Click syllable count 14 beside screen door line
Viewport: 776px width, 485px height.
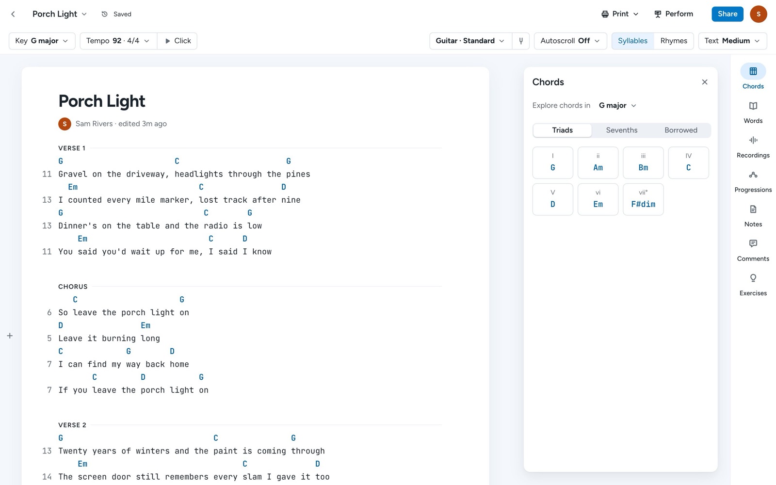click(x=47, y=477)
